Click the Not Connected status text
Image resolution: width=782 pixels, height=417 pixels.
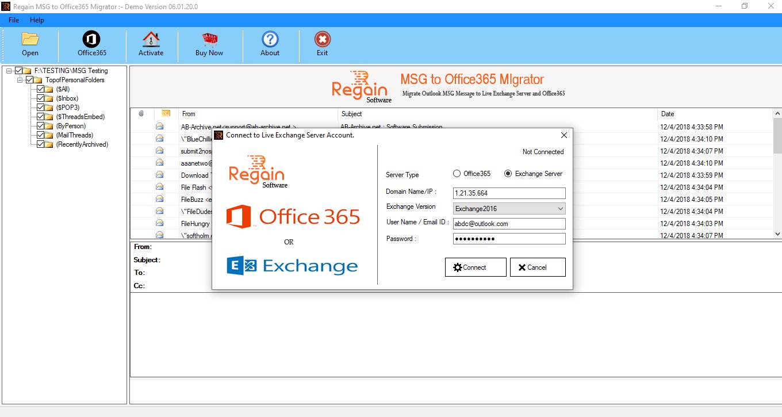[543, 152]
